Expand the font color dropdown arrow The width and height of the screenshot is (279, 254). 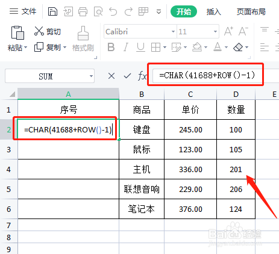pyautogui.click(x=226, y=48)
